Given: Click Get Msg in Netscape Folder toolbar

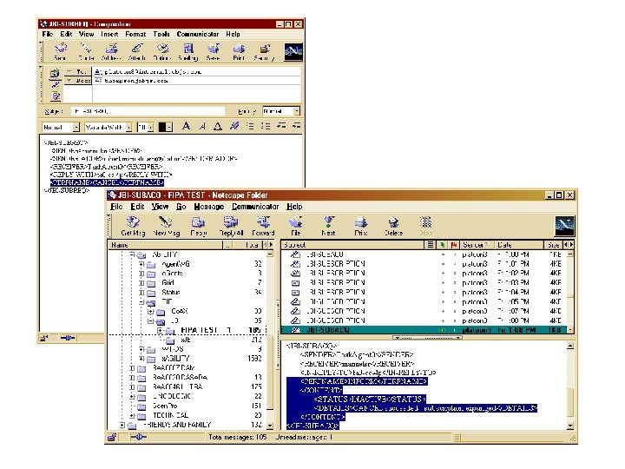Looking at the screenshot, I should [x=133, y=227].
